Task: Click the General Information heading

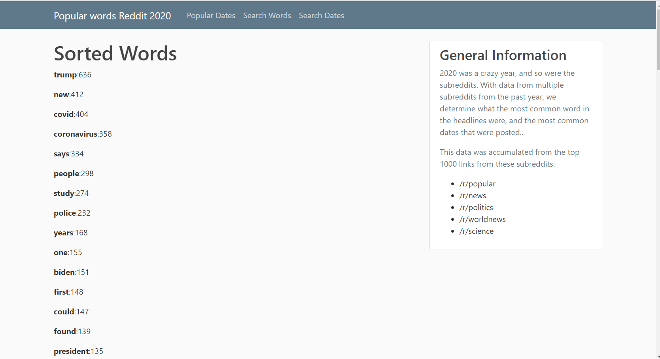Action: 503,55
